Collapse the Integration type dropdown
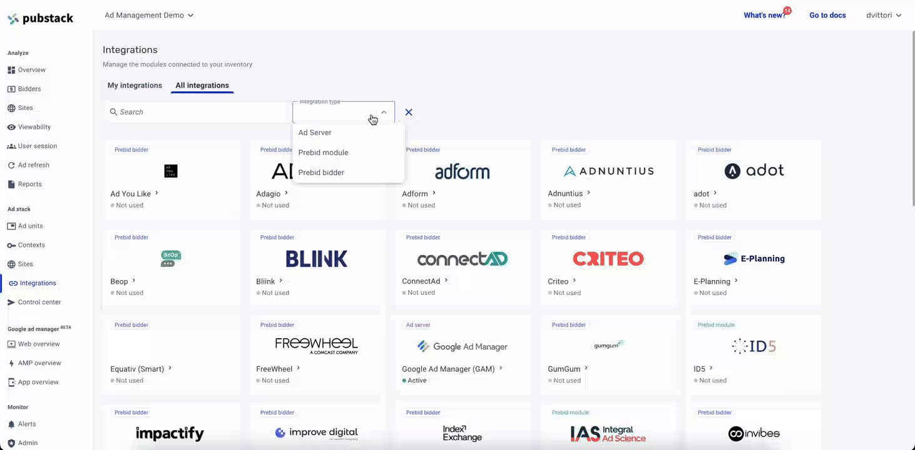This screenshot has width=915, height=450. [384, 112]
